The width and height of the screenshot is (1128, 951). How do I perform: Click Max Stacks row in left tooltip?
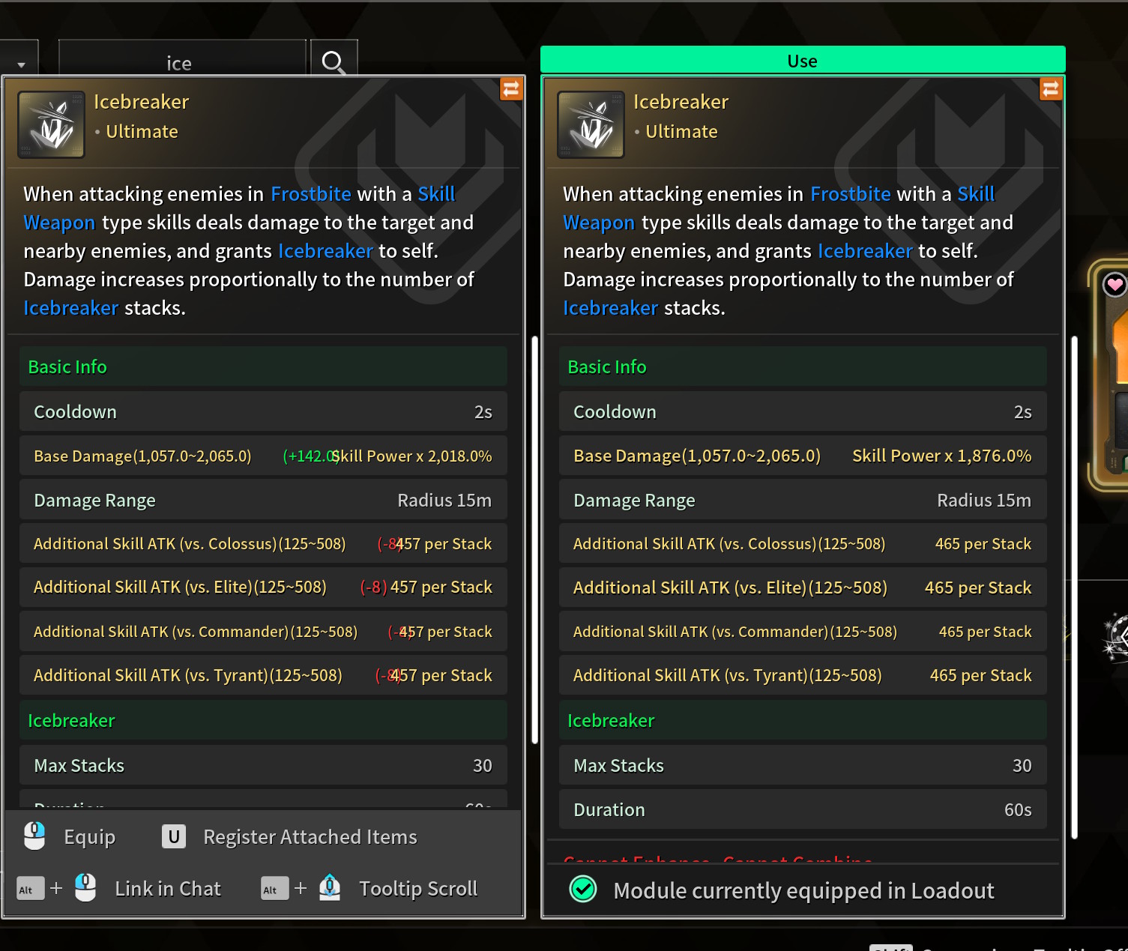tap(263, 765)
